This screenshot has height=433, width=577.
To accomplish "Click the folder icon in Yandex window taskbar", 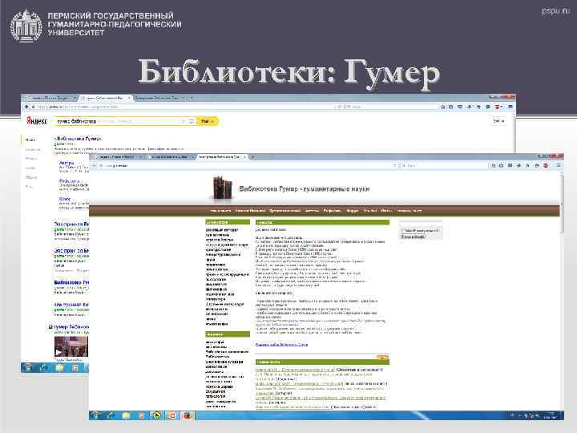I will (59, 367).
